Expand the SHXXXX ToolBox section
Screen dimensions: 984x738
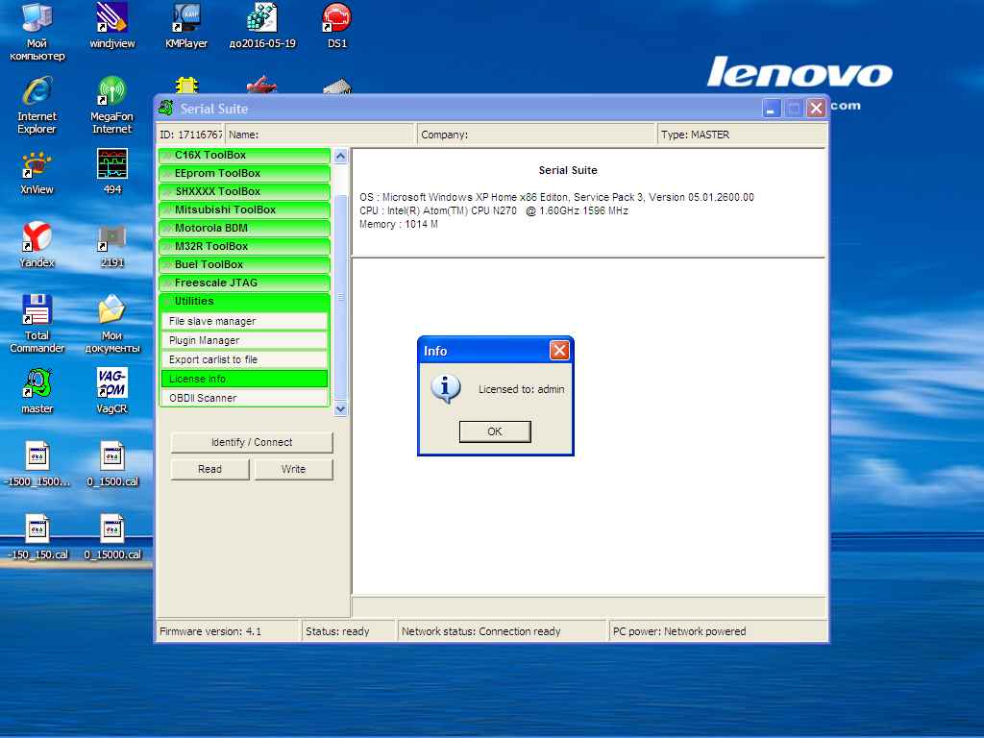pos(245,191)
